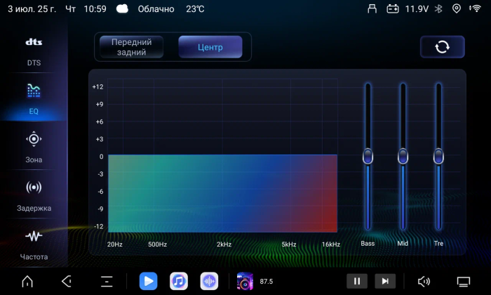Reset equalizer with the refresh button
This screenshot has height=295, width=491.
[442, 47]
